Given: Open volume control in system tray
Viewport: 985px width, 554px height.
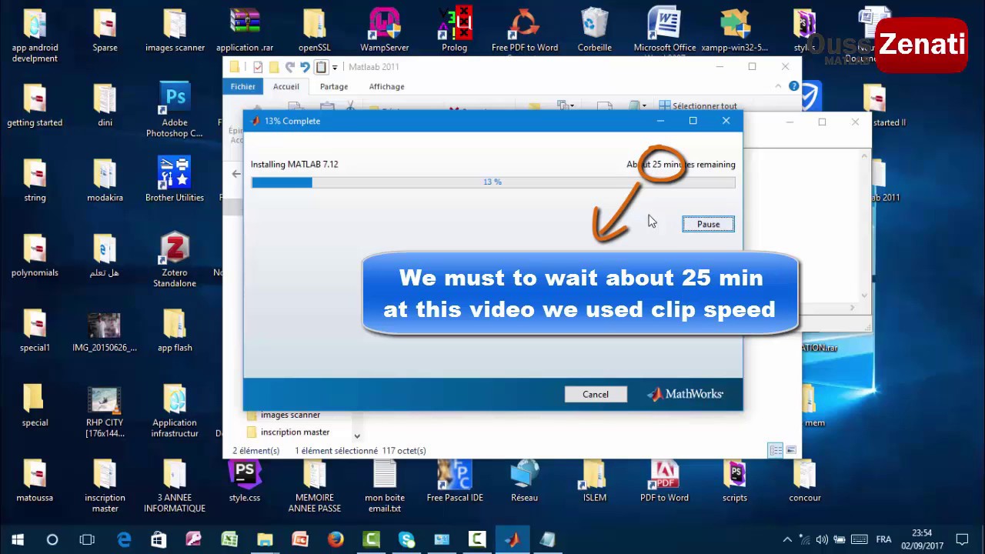Looking at the screenshot, I should pos(822,539).
